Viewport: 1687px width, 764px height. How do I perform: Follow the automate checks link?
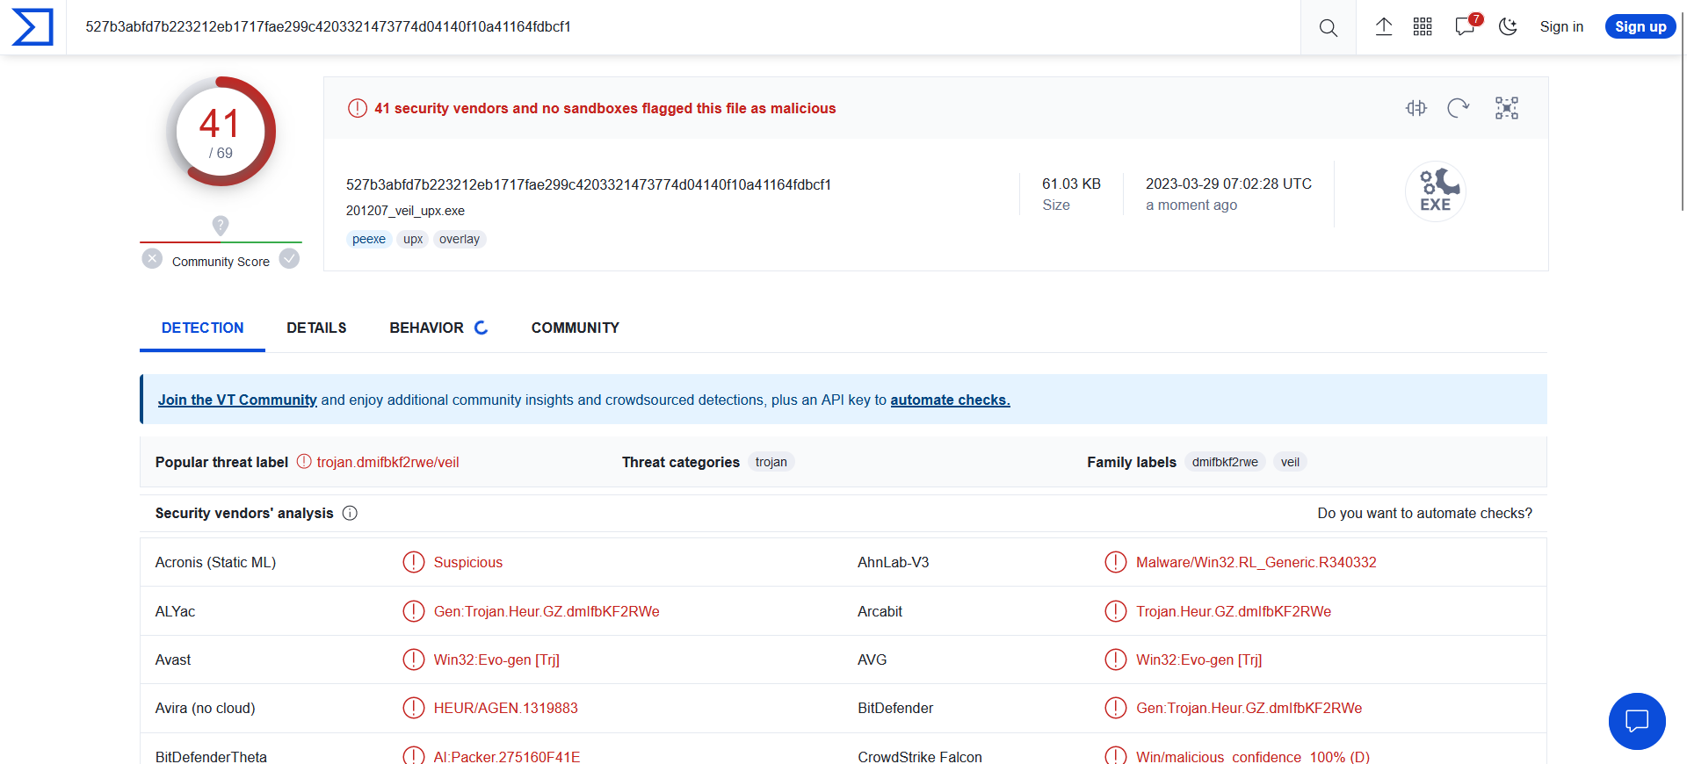pyautogui.click(x=950, y=400)
